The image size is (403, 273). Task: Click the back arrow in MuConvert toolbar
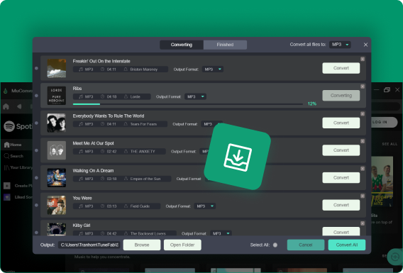tap(19, 106)
